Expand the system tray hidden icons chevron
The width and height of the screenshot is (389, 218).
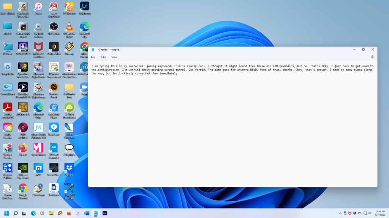tap(340, 213)
